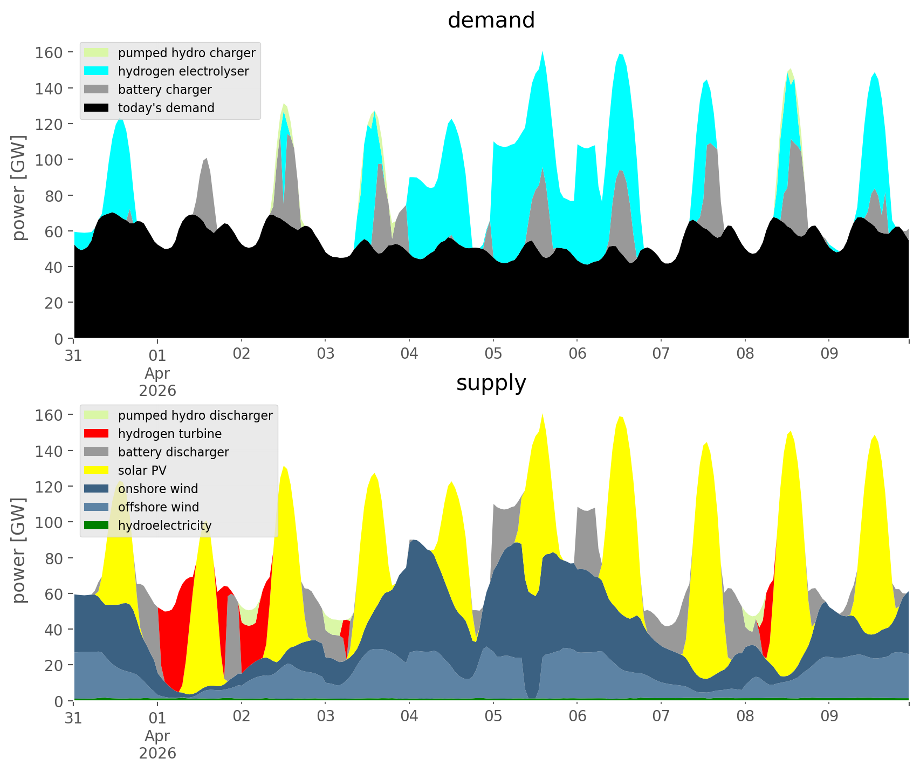Select the yellow solar PV legend swatch
The height and width of the screenshot is (772, 920).
[x=97, y=470]
